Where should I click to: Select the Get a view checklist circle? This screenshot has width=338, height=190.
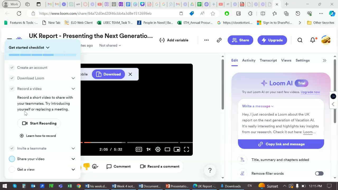[x=12, y=169]
